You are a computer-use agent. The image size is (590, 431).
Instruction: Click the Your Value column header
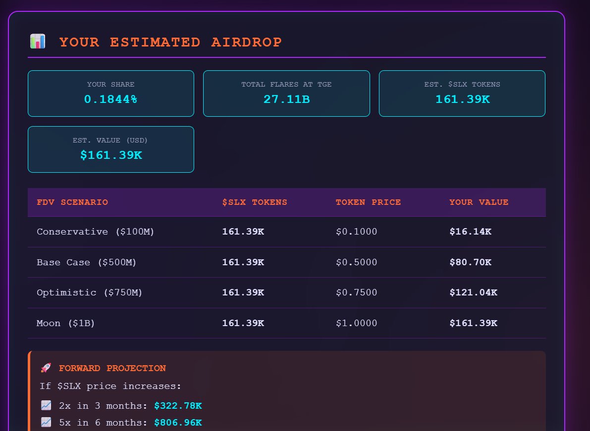[x=479, y=202]
